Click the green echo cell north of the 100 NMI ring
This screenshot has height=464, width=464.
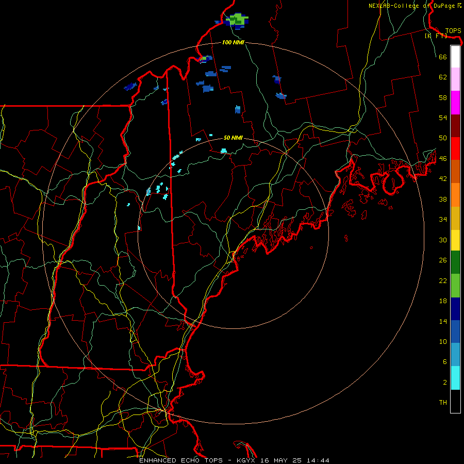click(238, 20)
